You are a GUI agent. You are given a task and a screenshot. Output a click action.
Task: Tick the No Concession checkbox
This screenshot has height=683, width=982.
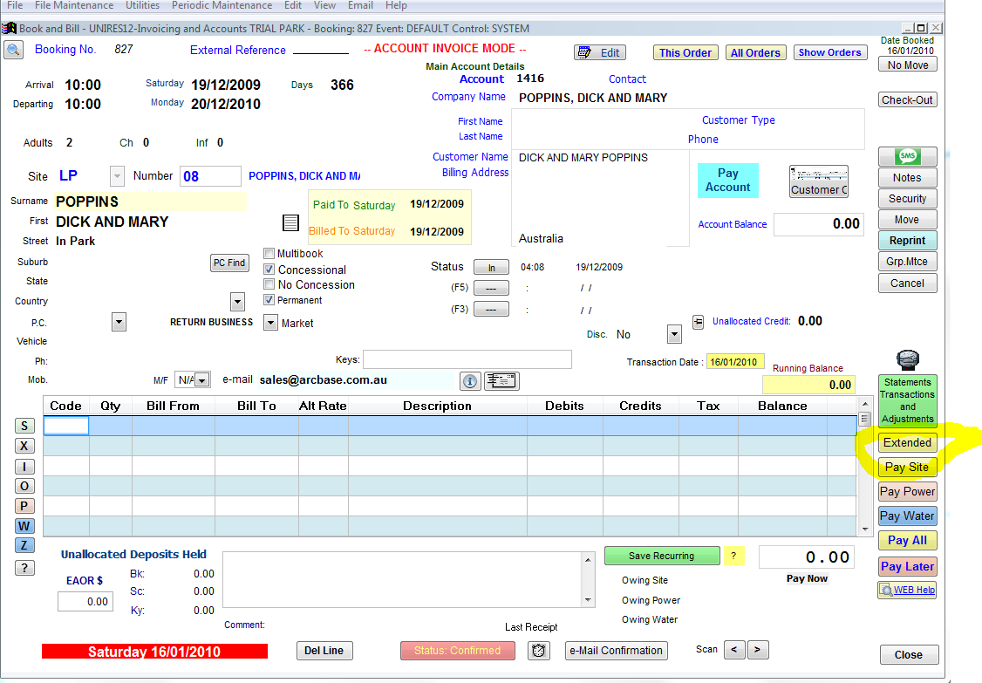pos(269,284)
